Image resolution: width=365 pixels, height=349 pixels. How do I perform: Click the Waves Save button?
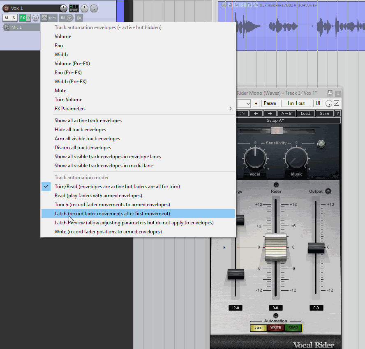[x=324, y=114]
